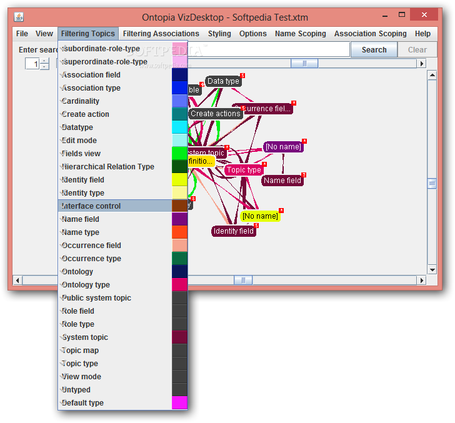Screen dimensions: 455x423
Task: Select the Name field graph node
Action: (x=282, y=181)
